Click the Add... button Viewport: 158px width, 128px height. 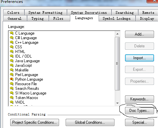140,34
